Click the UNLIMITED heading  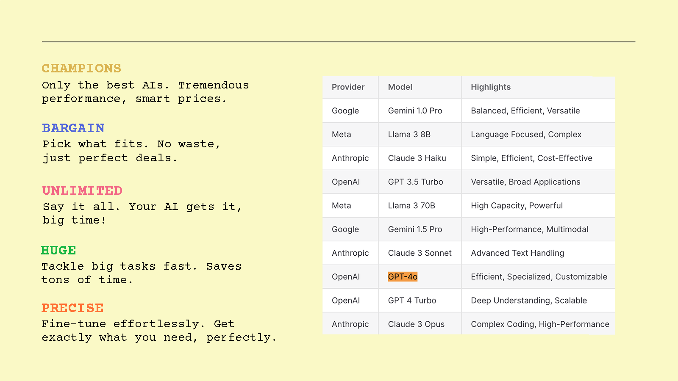click(x=82, y=190)
